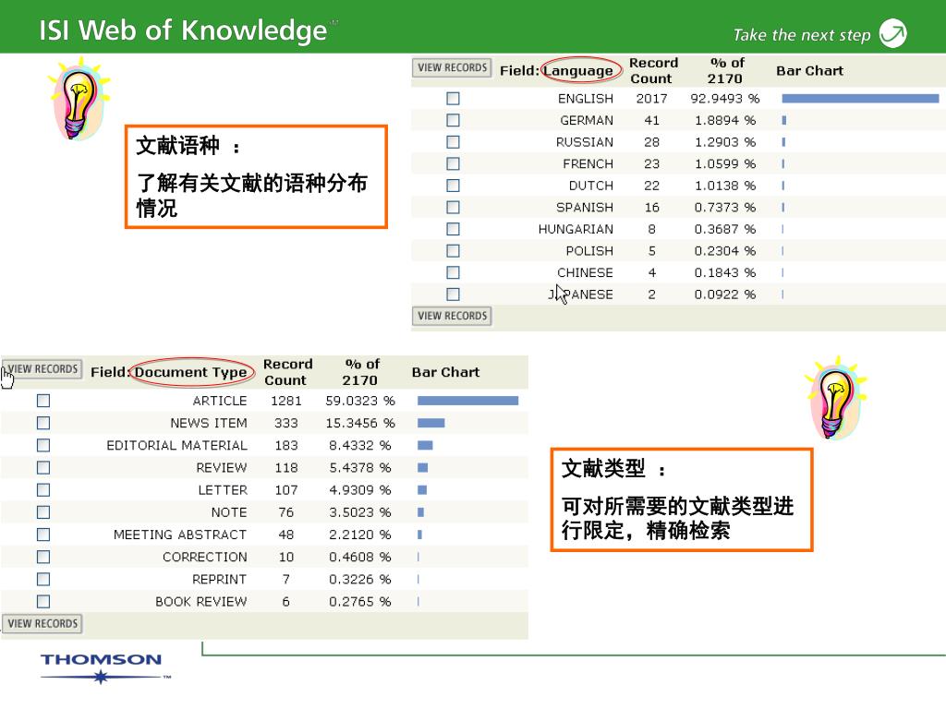This screenshot has width=946, height=709.
Task: Select the DUTCH language label
Action: (x=591, y=185)
